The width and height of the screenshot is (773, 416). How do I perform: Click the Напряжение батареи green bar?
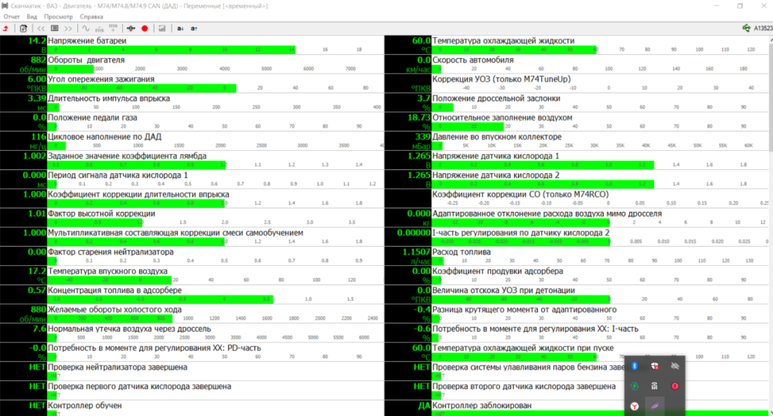click(x=171, y=49)
